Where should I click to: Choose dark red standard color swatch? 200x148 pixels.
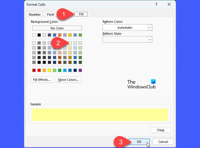(x=34, y=70)
